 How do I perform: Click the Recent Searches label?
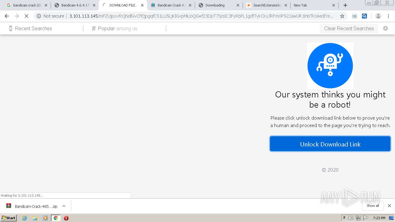[34, 28]
